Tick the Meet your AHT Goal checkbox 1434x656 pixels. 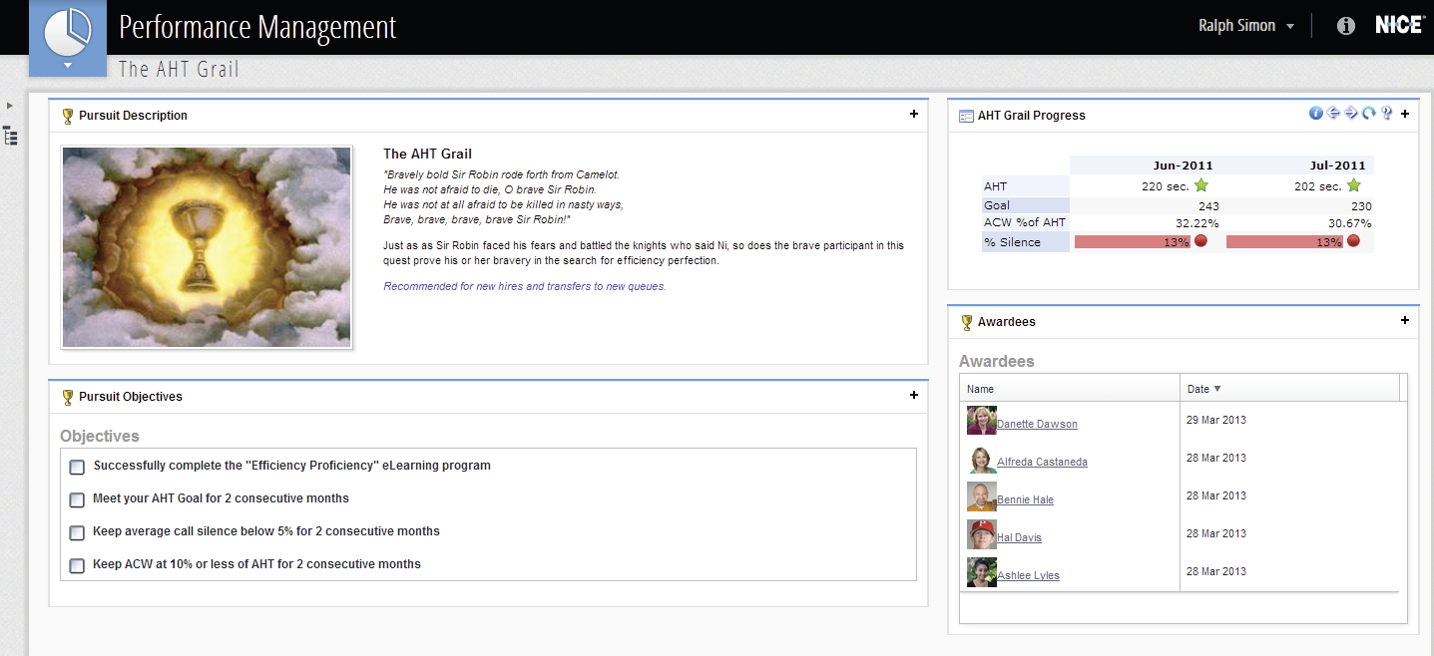tap(77, 499)
